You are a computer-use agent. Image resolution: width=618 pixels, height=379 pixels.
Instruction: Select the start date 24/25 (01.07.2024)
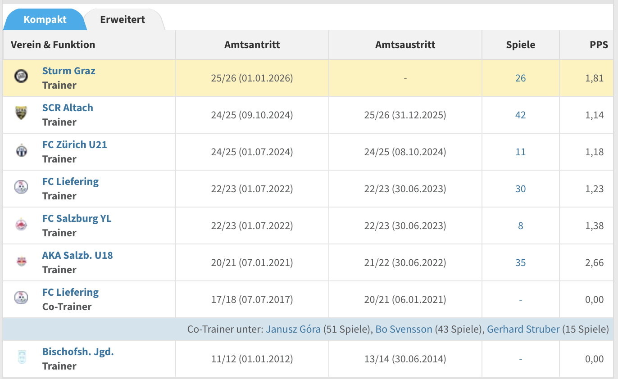click(252, 152)
